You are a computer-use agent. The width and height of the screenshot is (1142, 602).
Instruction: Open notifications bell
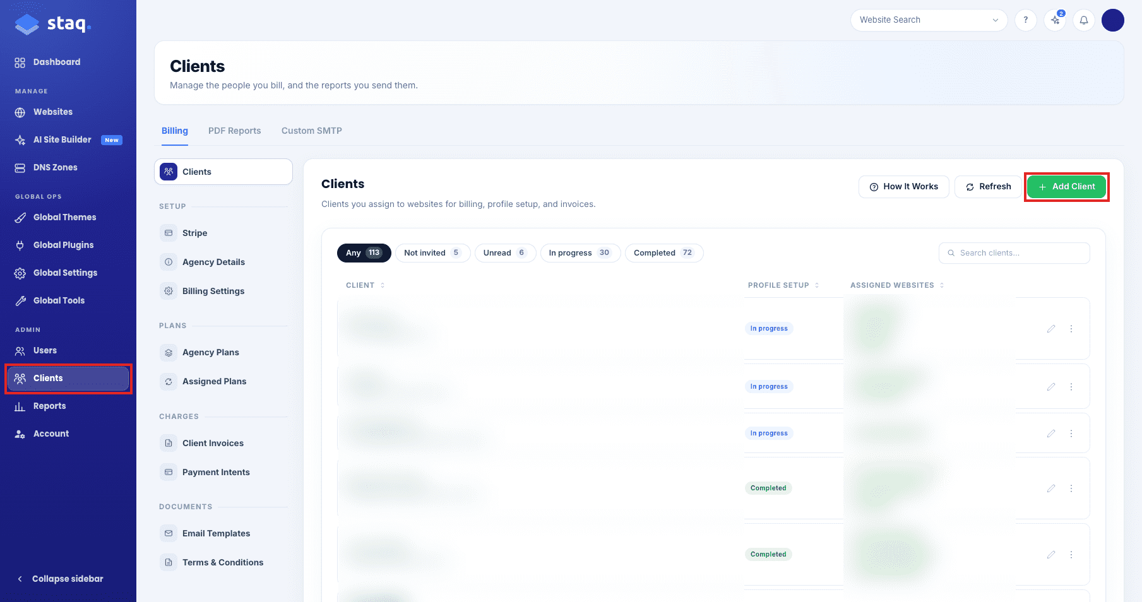[x=1084, y=20]
